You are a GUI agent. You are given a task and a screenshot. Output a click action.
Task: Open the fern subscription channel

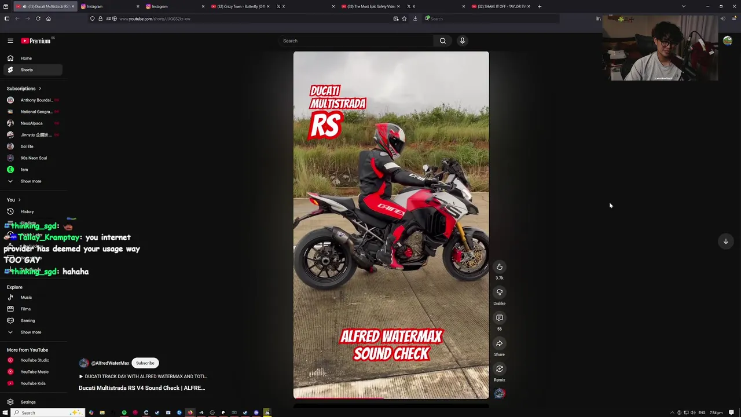coord(33,170)
